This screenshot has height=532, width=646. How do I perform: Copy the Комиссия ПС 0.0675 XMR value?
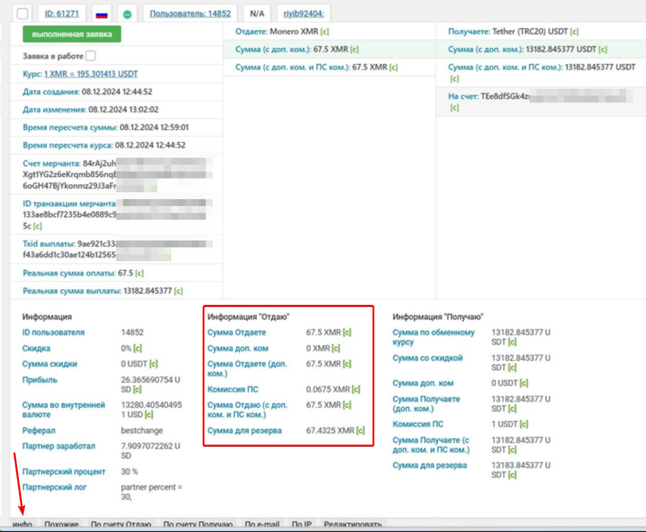[356, 390]
